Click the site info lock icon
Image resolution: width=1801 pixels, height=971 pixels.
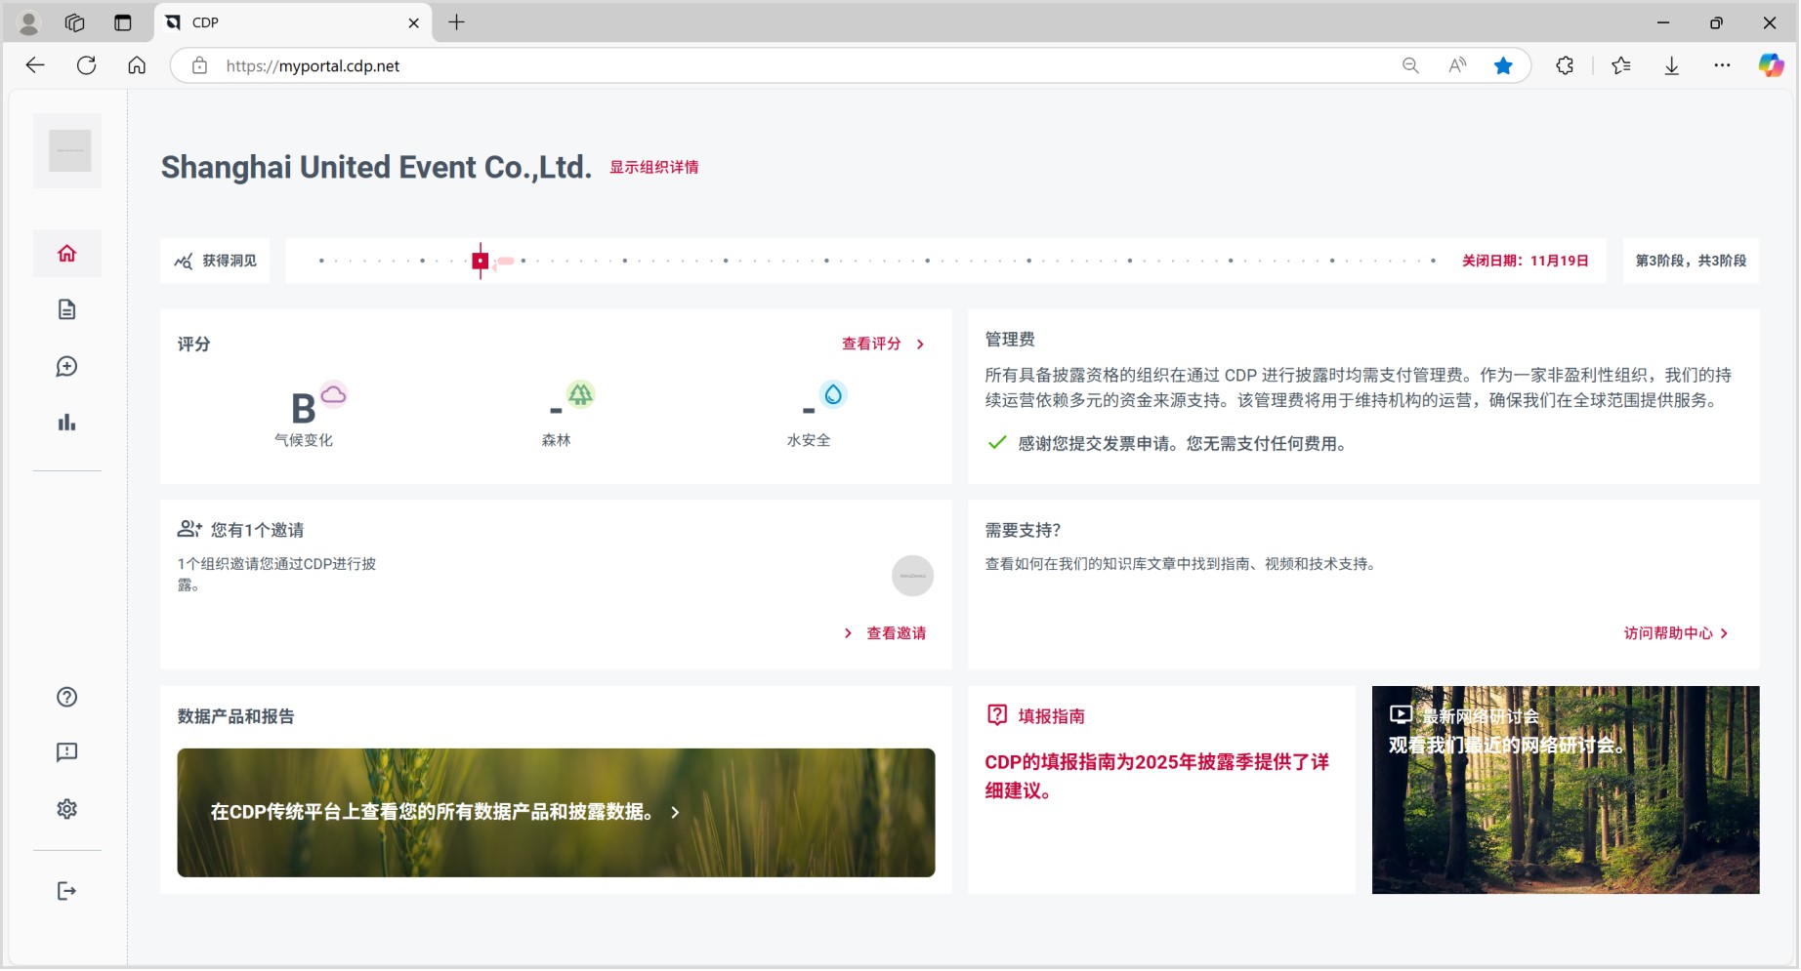[x=199, y=66]
